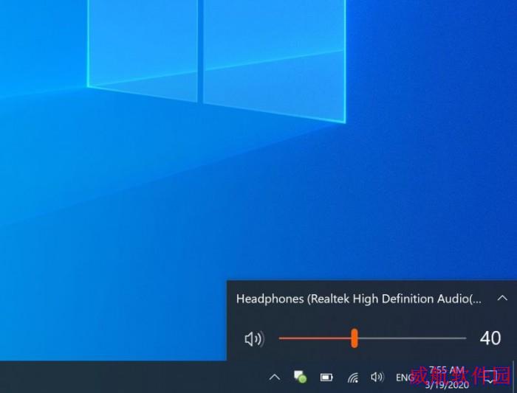
Task: Click the orange volume slider handle
Action: tap(354, 338)
